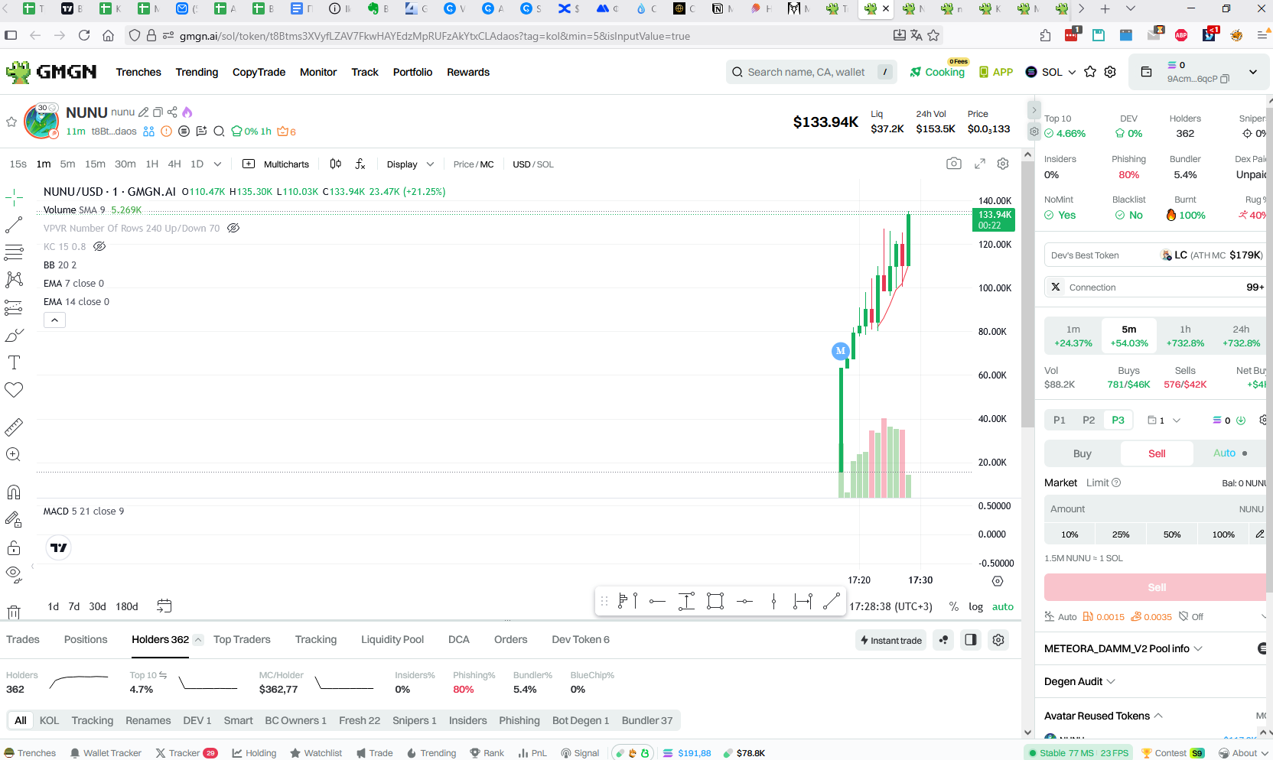Copy the NUNU token name
Screen dimensions: 1273x760
tap(158, 112)
